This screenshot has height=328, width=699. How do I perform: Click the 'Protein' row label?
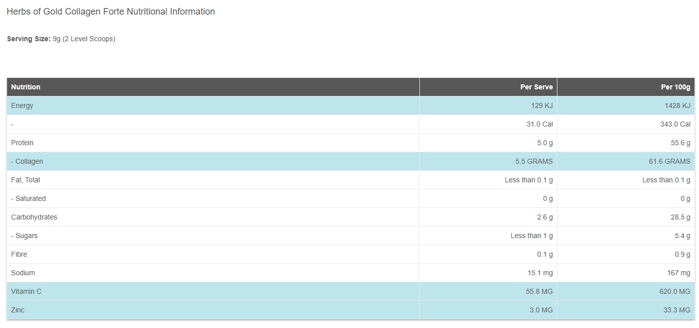point(22,143)
